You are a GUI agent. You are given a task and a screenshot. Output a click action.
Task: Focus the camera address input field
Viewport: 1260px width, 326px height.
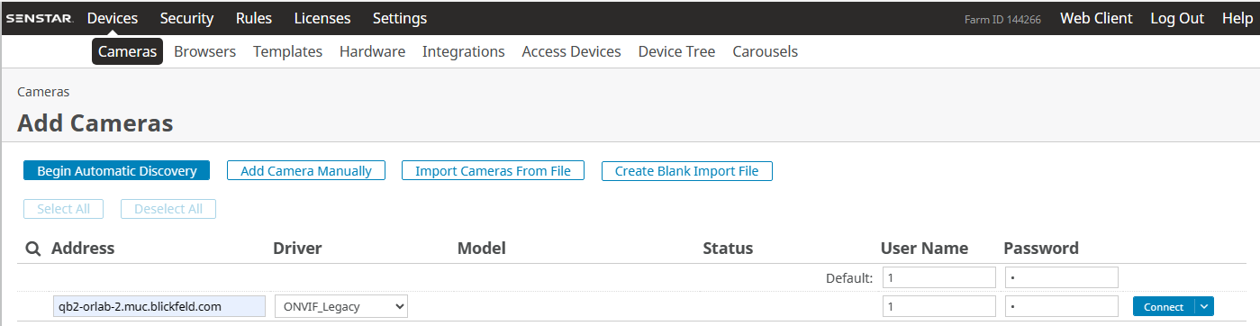[x=159, y=306]
